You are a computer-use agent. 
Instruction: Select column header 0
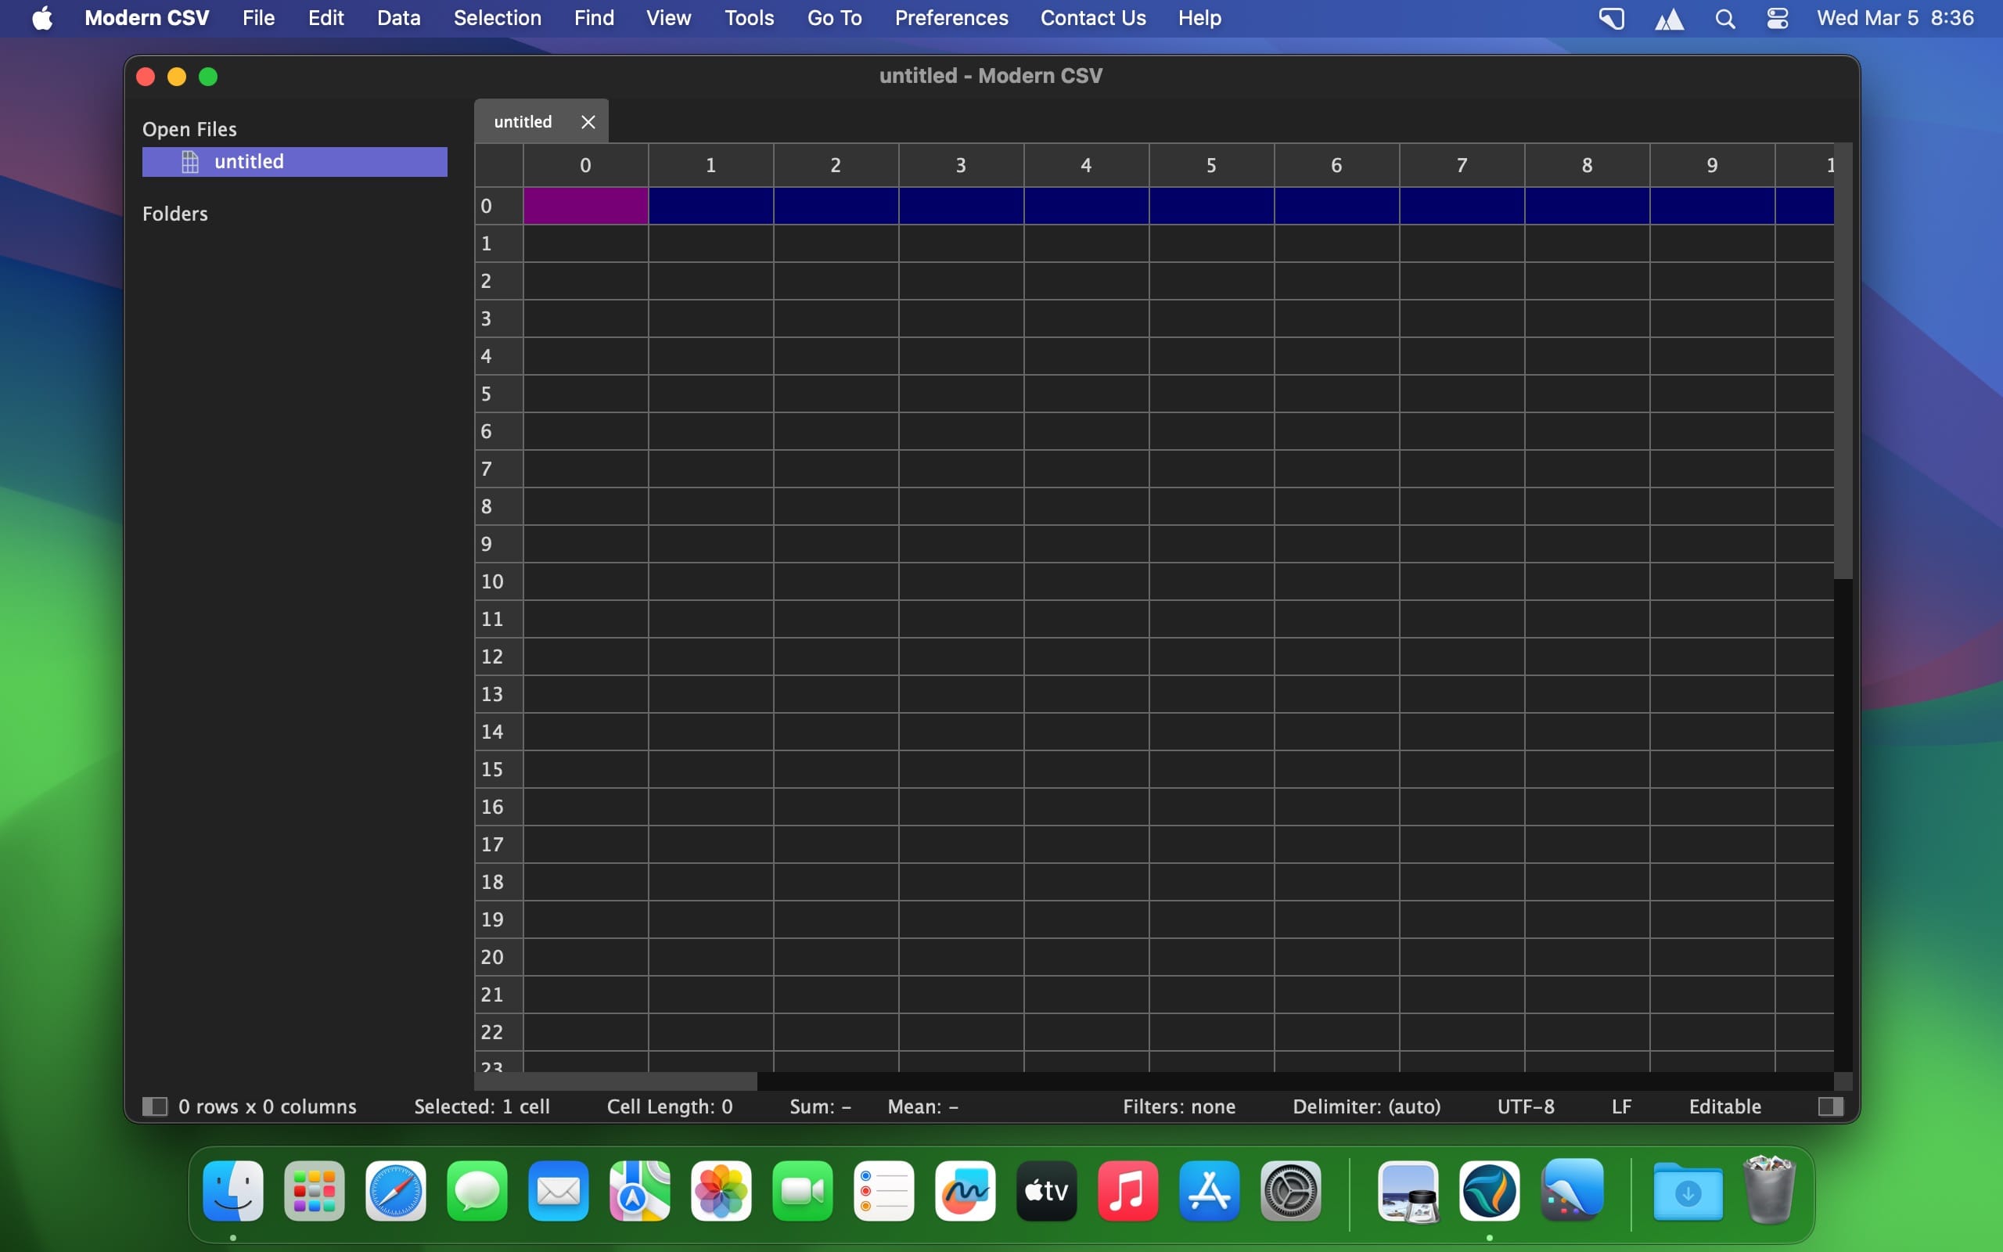[x=585, y=165]
